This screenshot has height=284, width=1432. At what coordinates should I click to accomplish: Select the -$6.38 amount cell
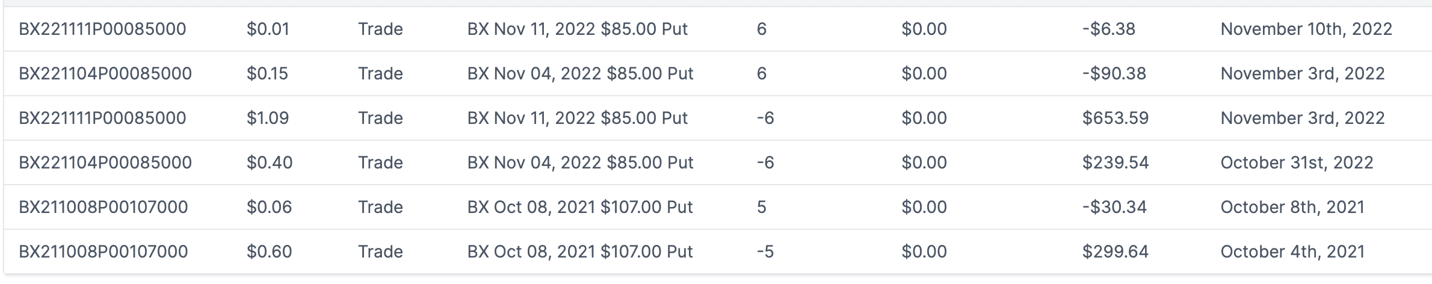[1108, 29]
